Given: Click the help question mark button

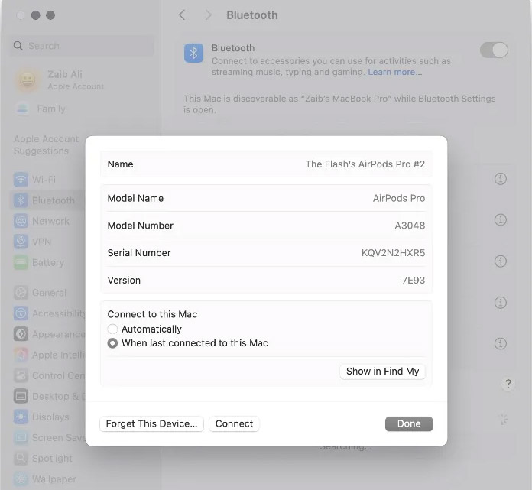Looking at the screenshot, I should 508,384.
